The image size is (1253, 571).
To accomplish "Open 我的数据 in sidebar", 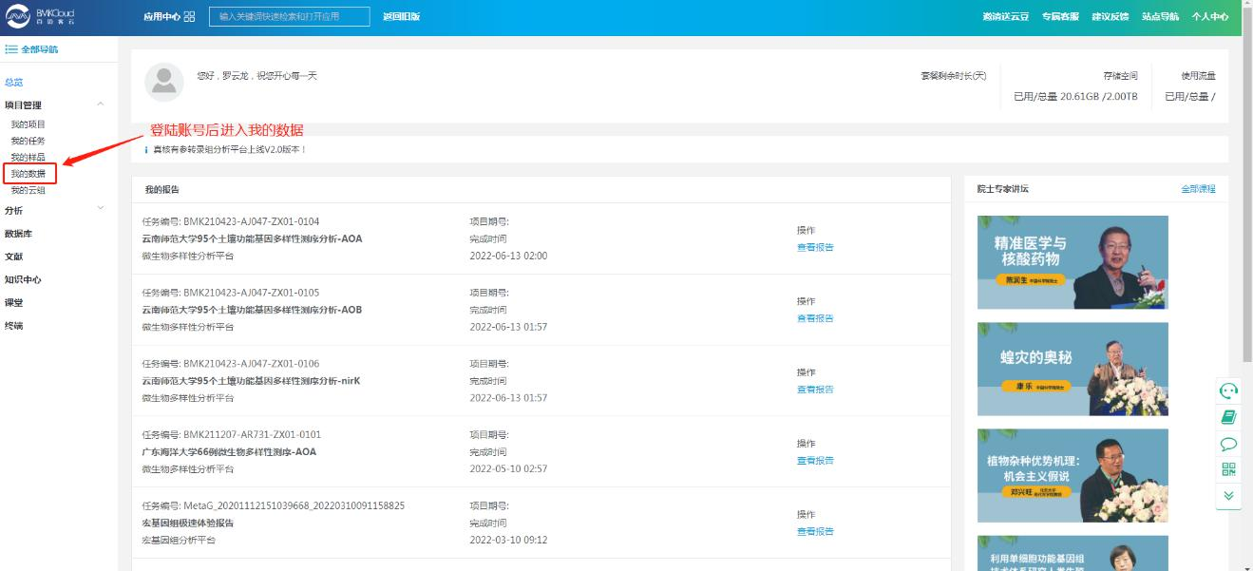I will pos(28,174).
